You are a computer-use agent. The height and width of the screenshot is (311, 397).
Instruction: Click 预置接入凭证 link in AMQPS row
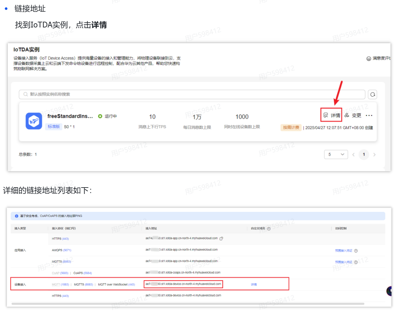pyautogui.click(x=344, y=251)
